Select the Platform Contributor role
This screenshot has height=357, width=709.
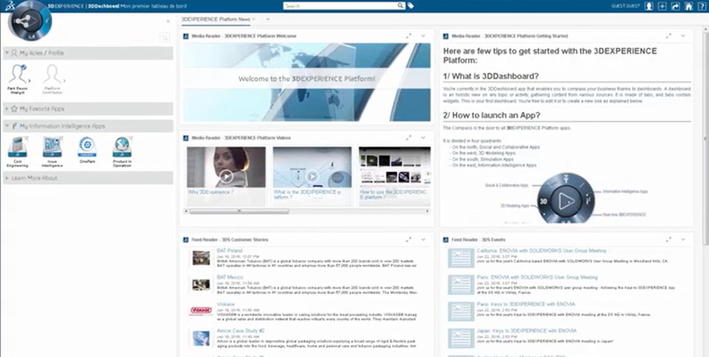pyautogui.click(x=52, y=79)
